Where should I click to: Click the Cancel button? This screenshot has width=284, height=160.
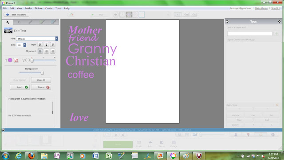pos(41,87)
